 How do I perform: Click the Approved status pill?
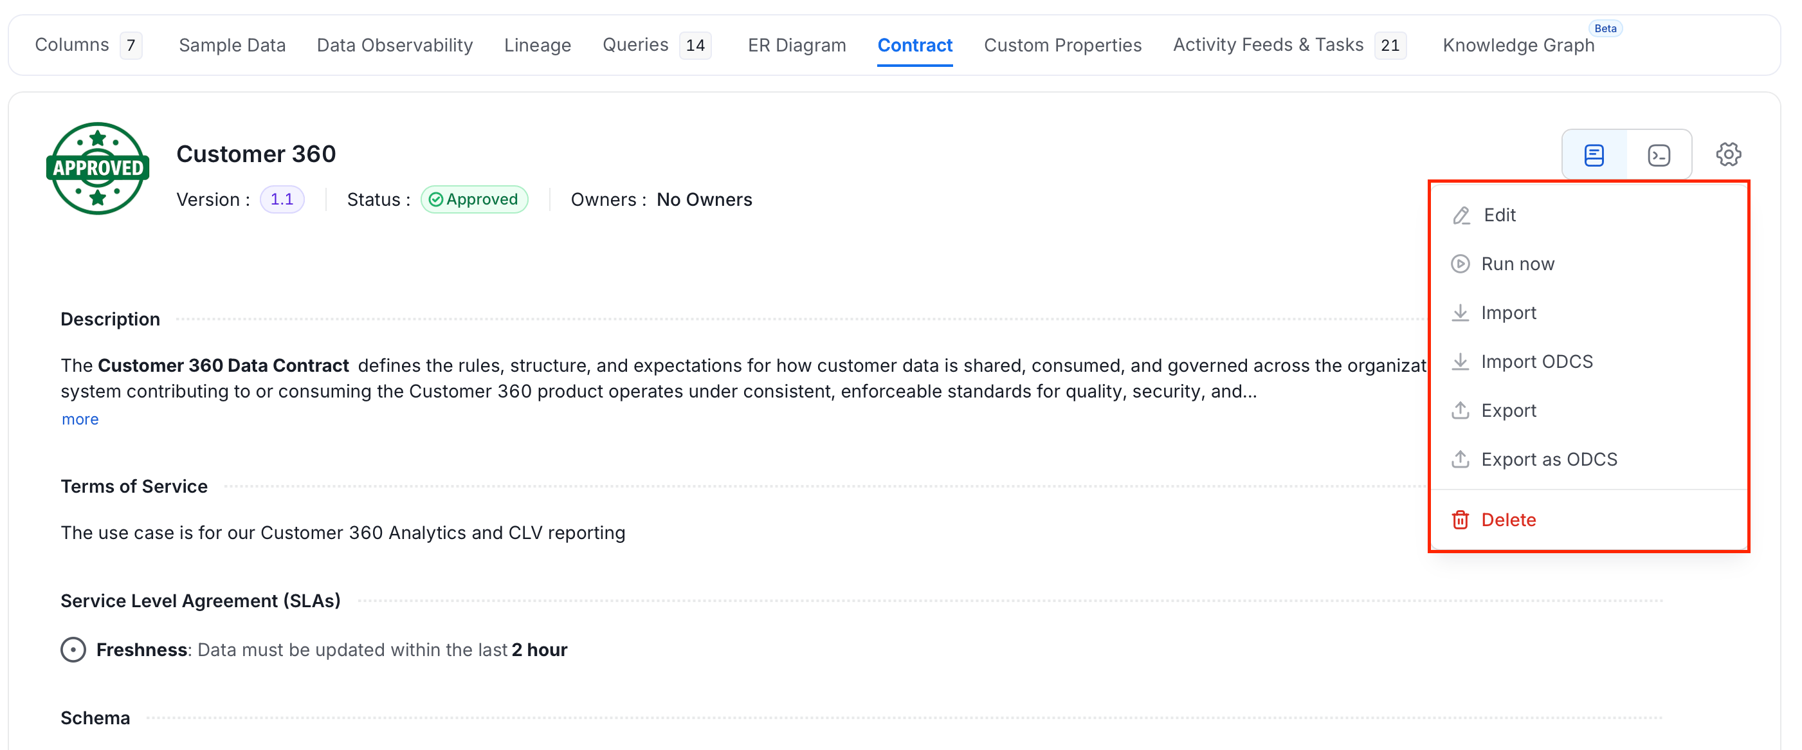point(473,199)
